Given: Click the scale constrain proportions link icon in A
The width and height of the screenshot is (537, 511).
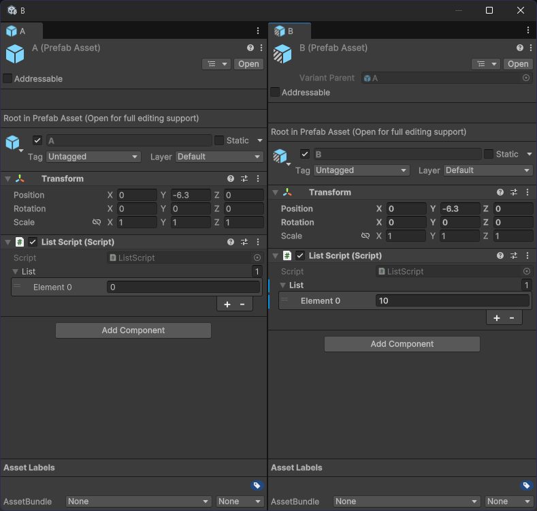Looking at the screenshot, I should pyautogui.click(x=97, y=222).
